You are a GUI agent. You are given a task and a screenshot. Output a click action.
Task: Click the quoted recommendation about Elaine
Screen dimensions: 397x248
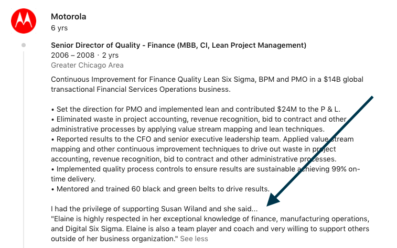point(210,229)
